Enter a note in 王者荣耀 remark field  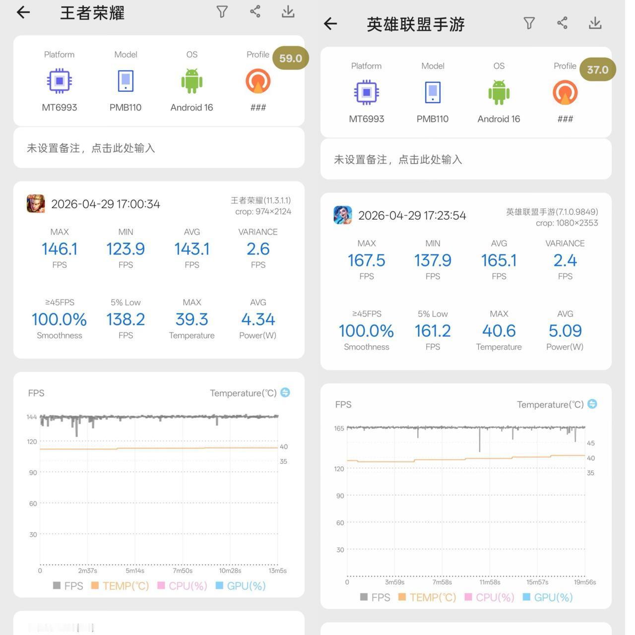(159, 148)
